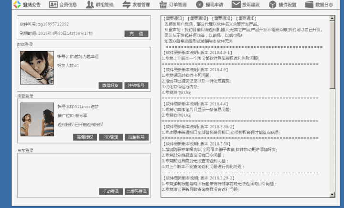The width and height of the screenshot is (344, 208).
Task: Click the PID管理 button
Action: tap(111, 137)
